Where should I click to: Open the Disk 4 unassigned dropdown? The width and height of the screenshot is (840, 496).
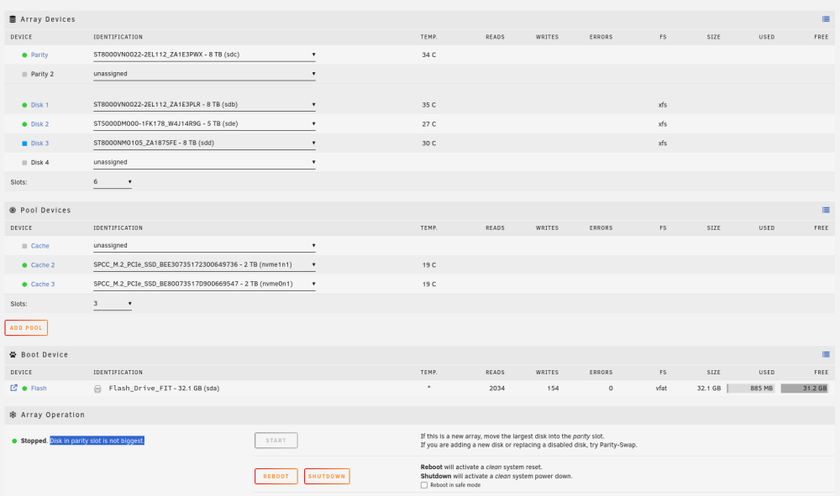tap(204, 162)
